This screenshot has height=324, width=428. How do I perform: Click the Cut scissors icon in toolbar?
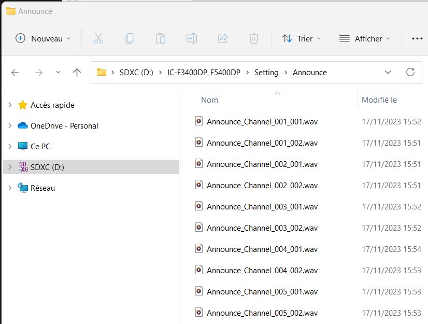[98, 38]
